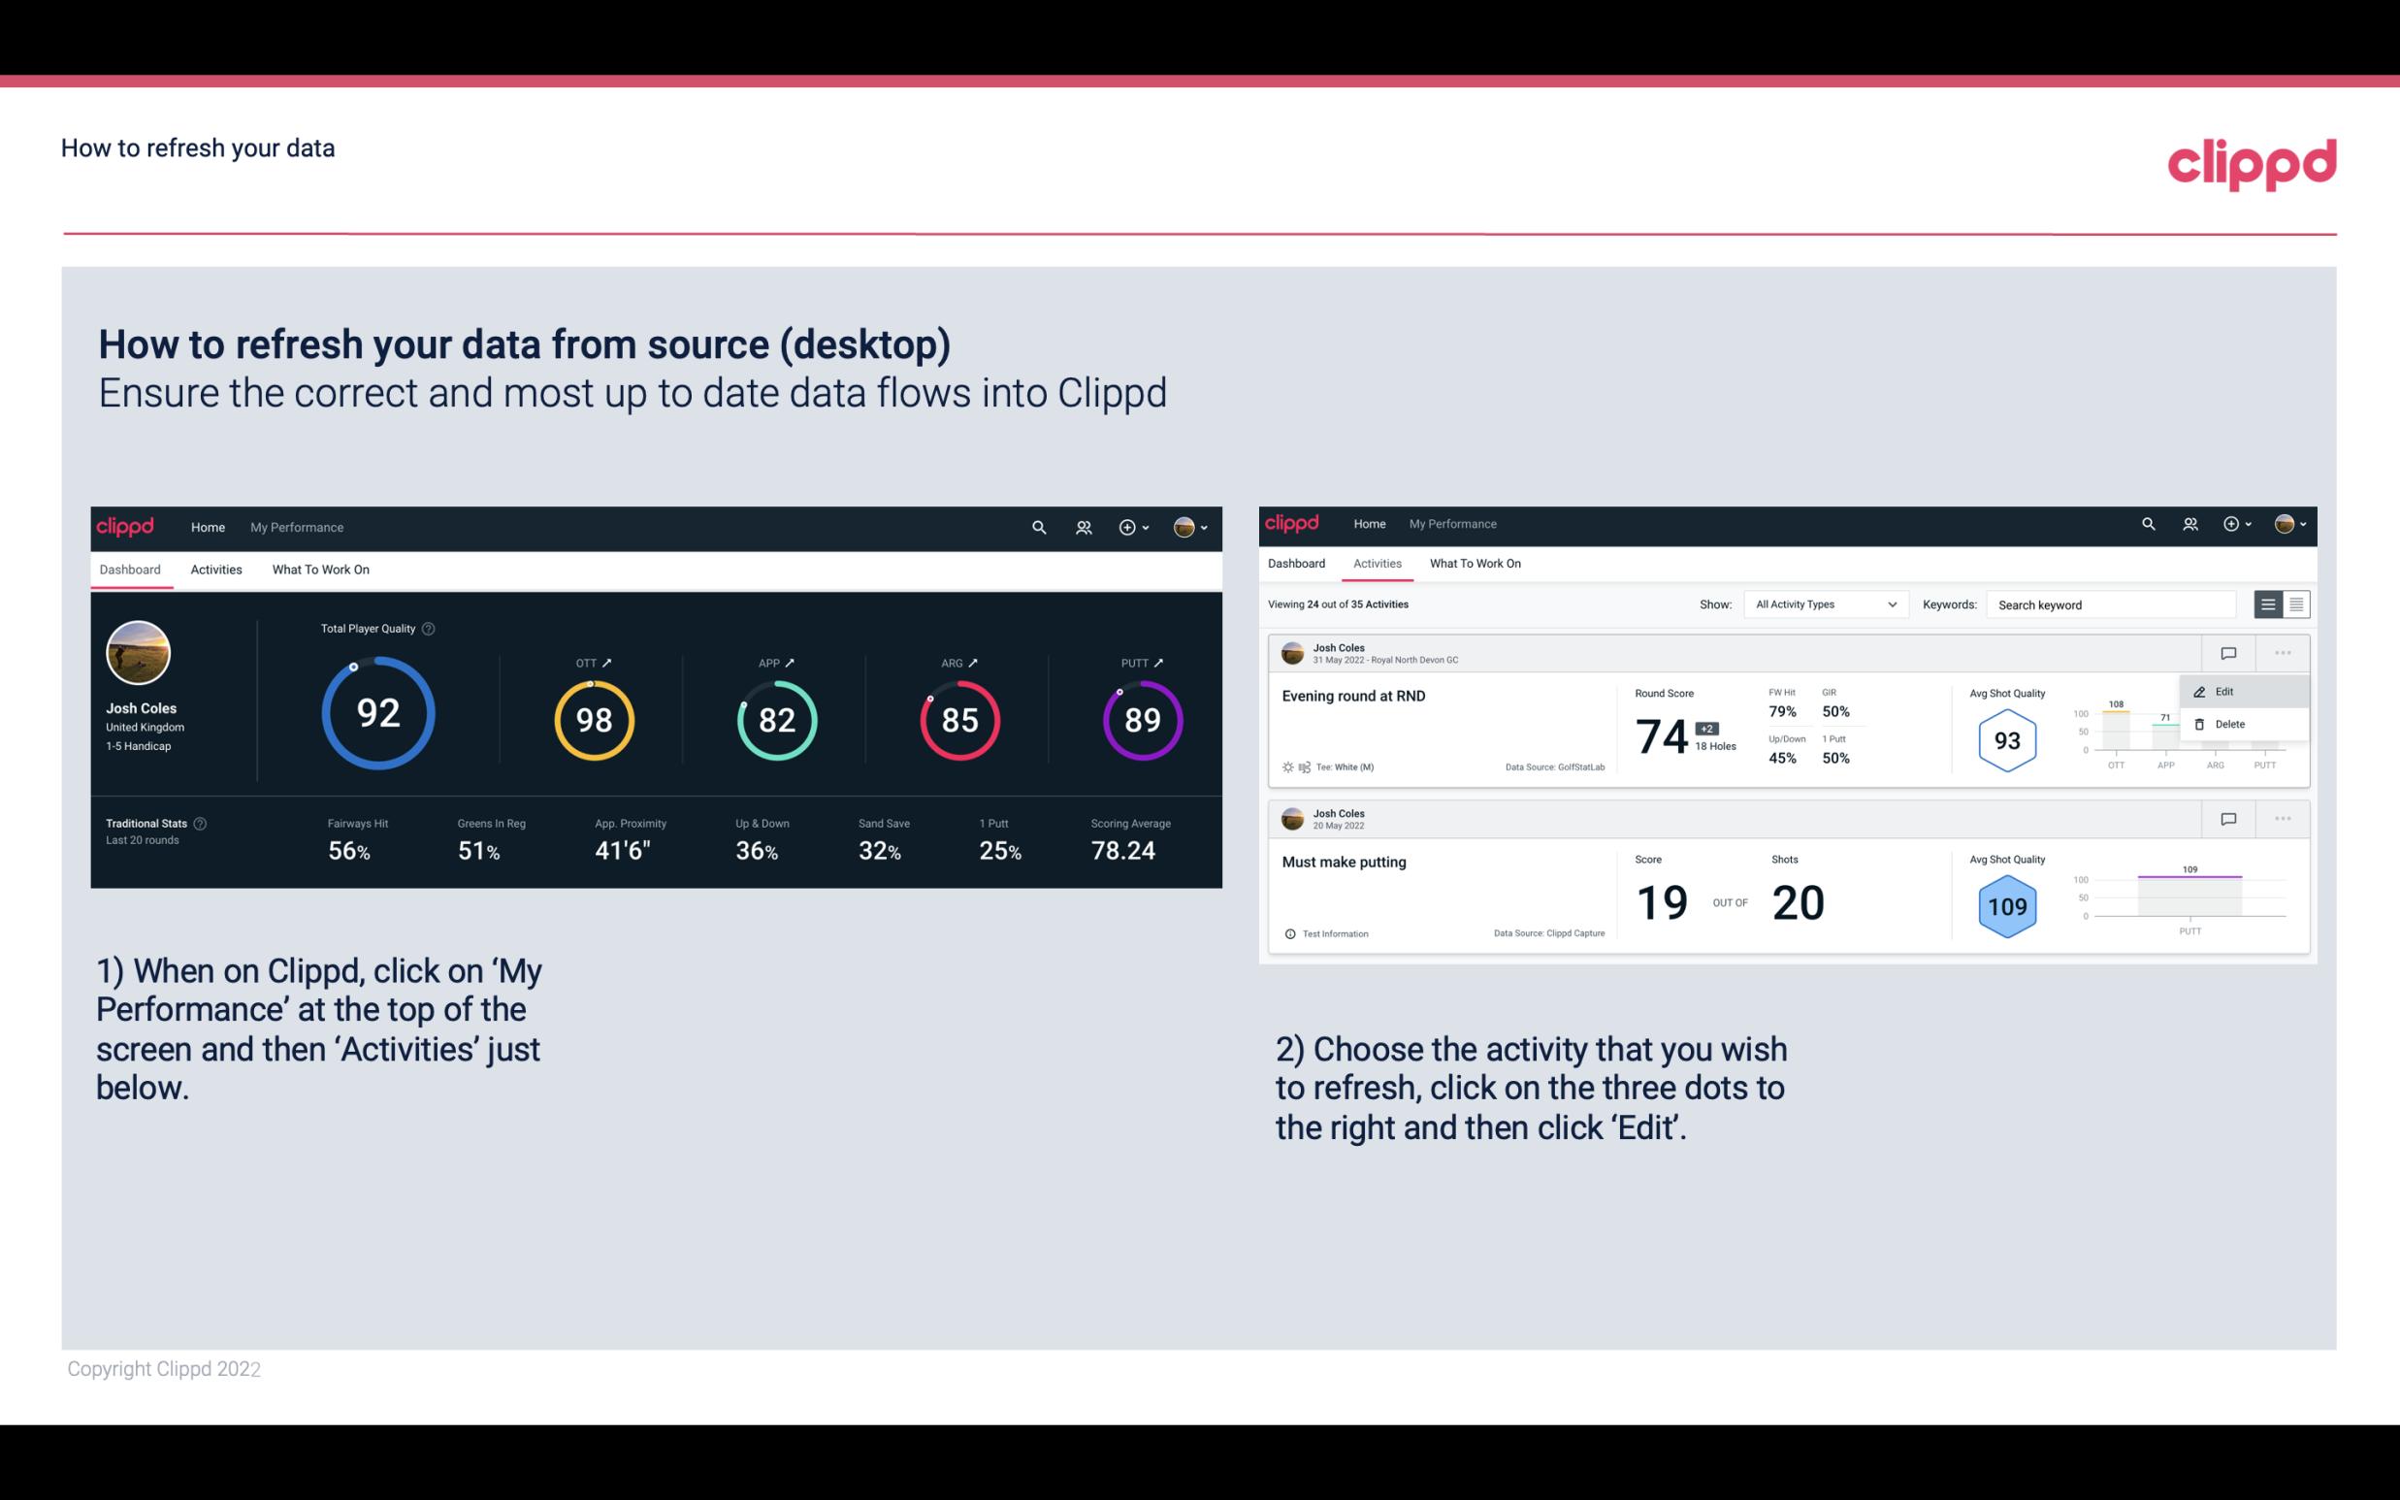Select the What To Work On tab
2400x1500 pixels.
[x=320, y=571]
